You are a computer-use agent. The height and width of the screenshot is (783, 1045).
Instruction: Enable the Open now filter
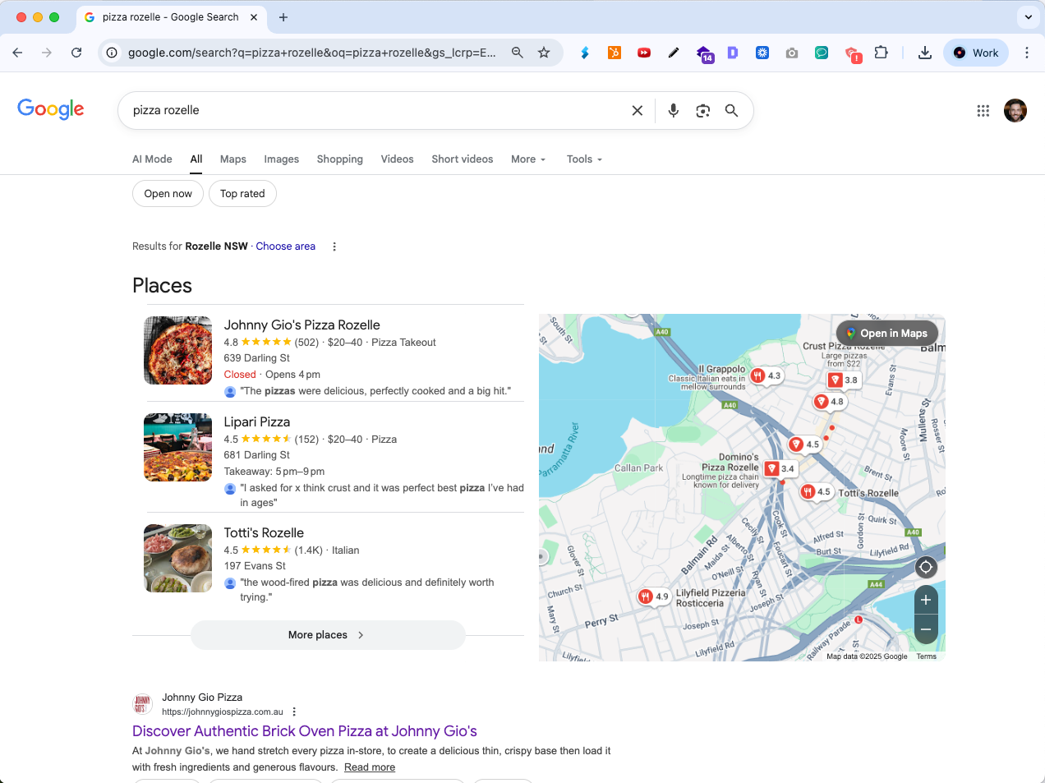coord(168,193)
